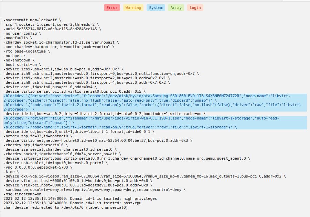Click highlighted 'libvirt-2-format' blockdev line
The height and width of the screenshot is (217, 310).
coord(155,107)
